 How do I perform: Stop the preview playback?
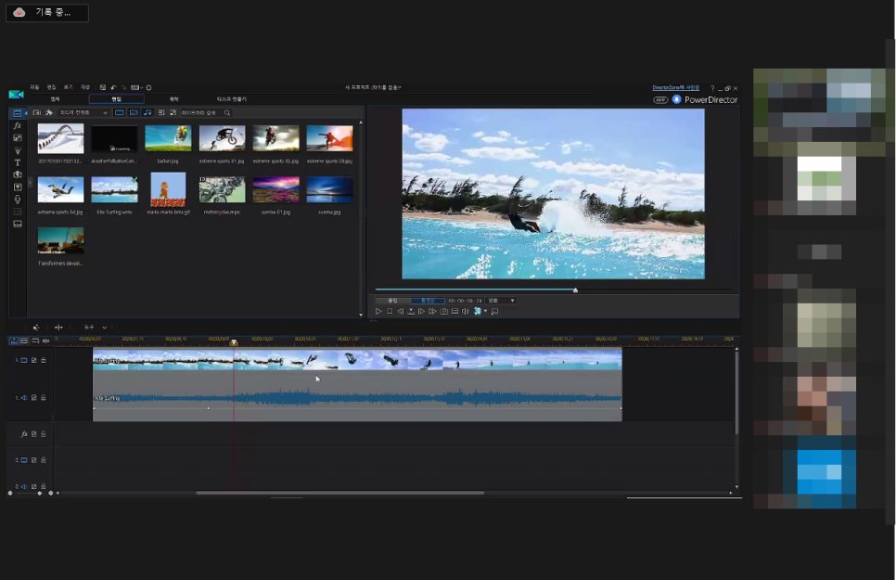390,311
